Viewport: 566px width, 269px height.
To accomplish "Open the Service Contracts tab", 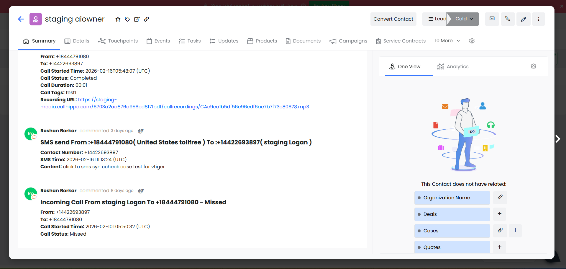I will [401, 41].
